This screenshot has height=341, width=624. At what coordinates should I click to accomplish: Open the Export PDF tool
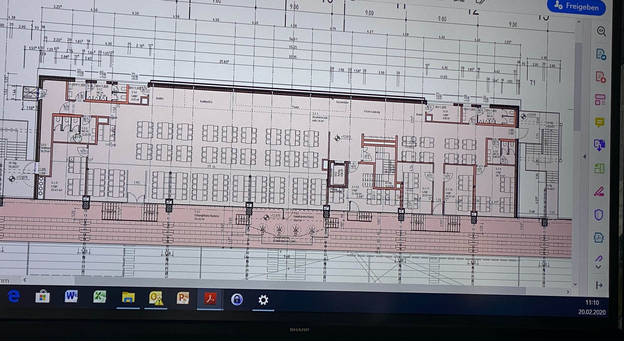pos(601,54)
